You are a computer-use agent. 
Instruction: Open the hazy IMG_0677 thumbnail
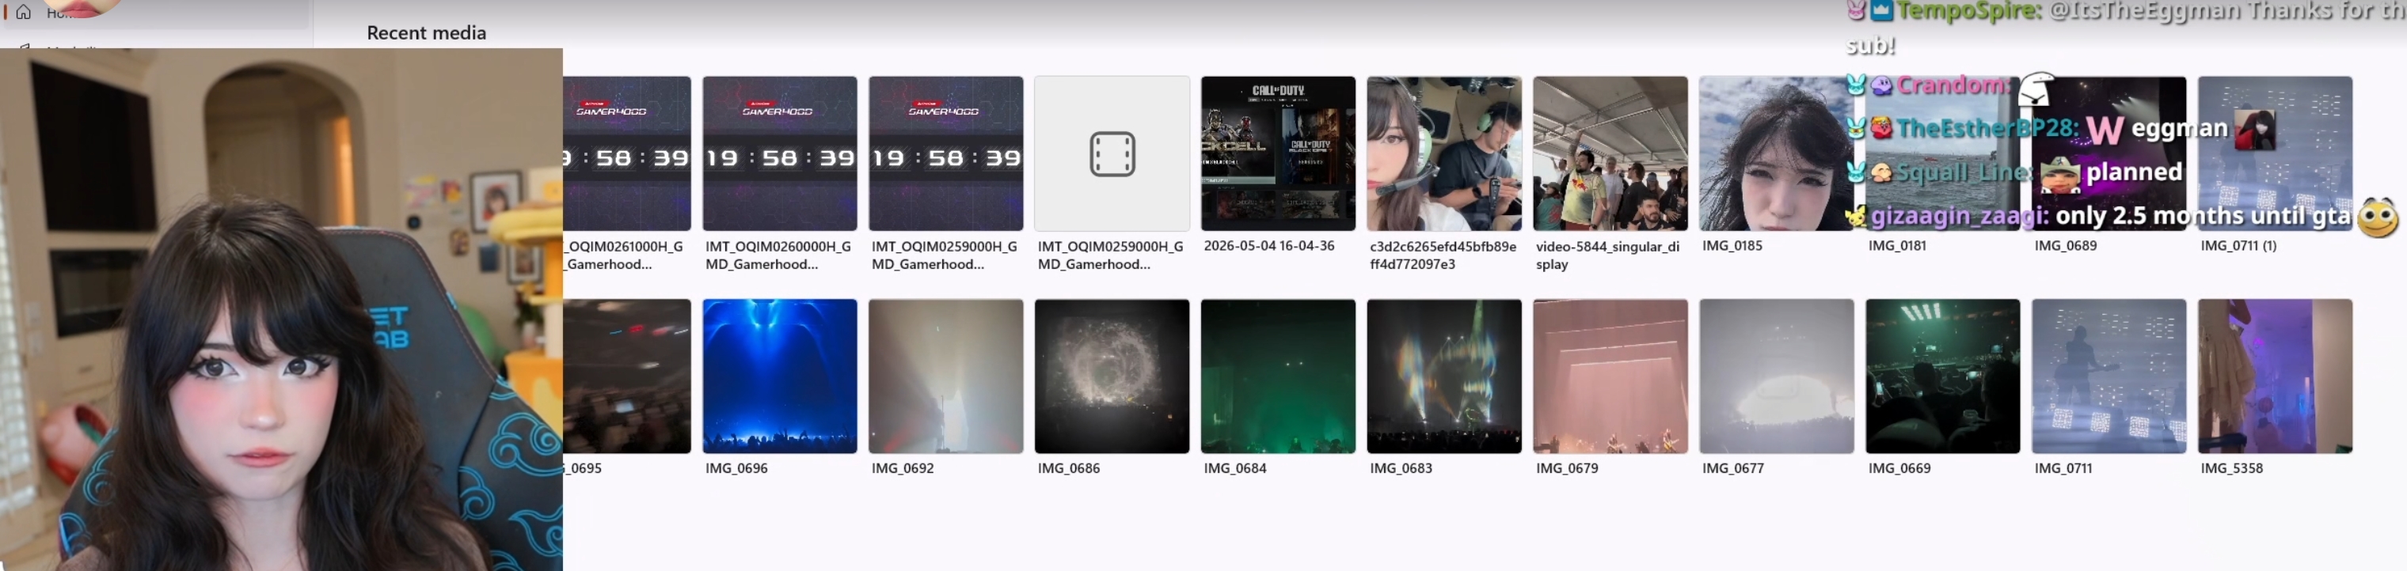[1776, 376]
